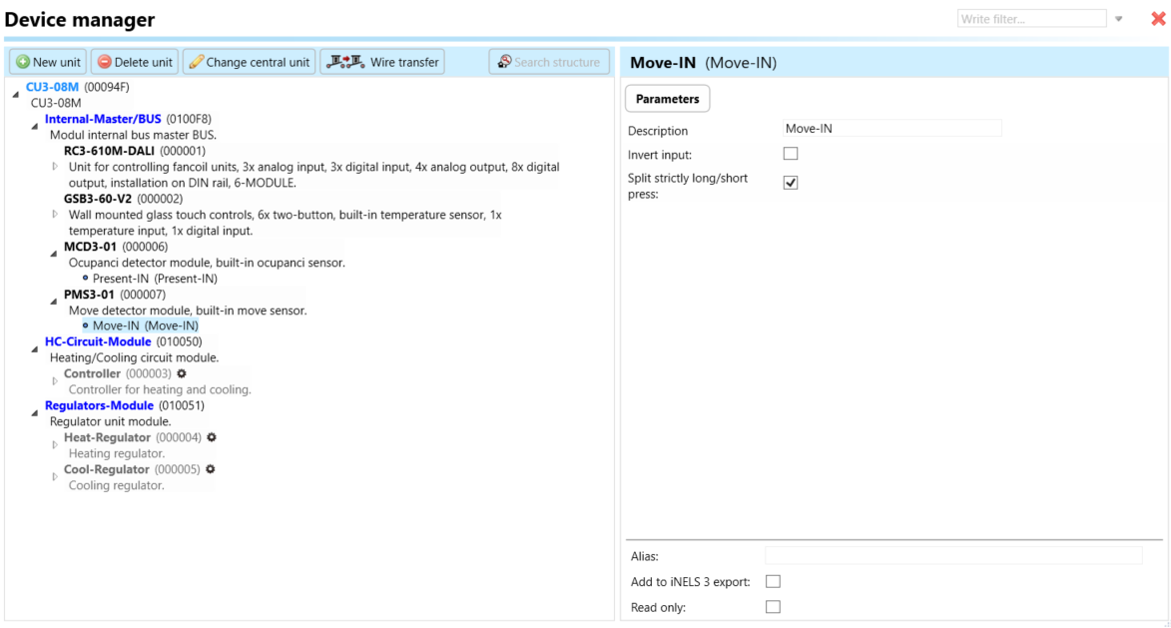
Task: Select Present-IN tree item
Action: tap(154, 279)
